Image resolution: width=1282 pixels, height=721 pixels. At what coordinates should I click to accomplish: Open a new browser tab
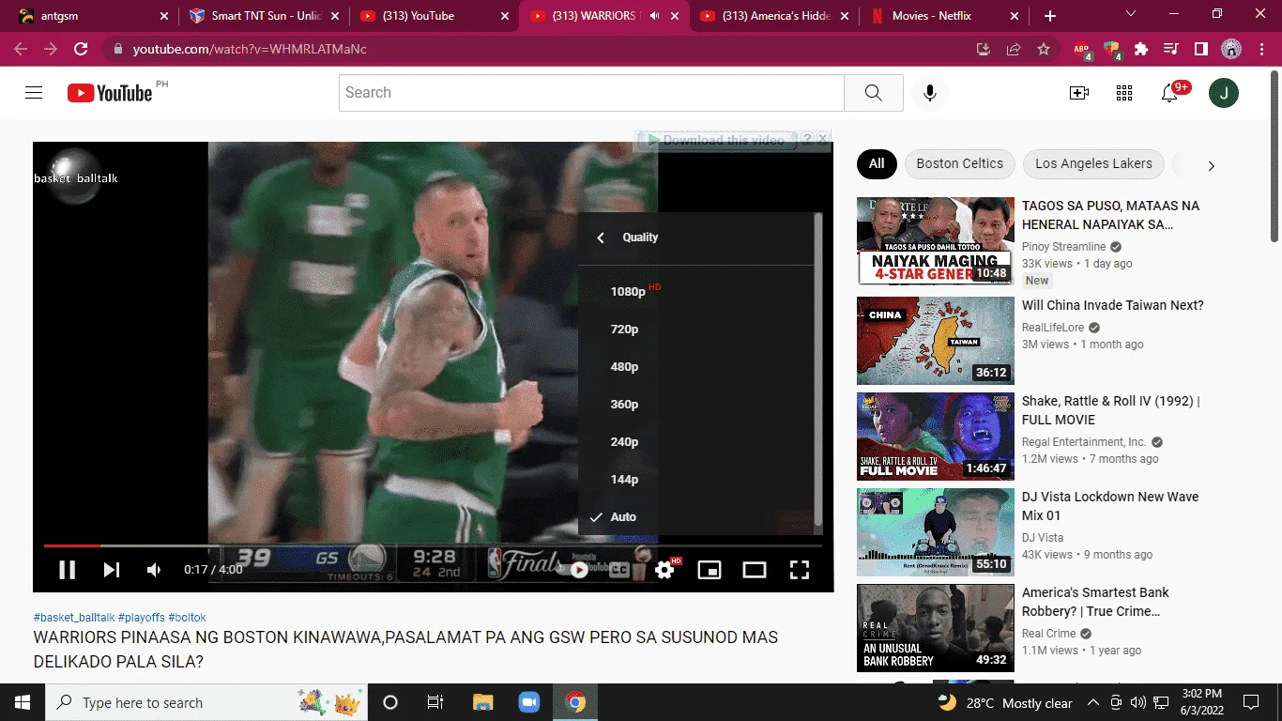tap(1050, 16)
